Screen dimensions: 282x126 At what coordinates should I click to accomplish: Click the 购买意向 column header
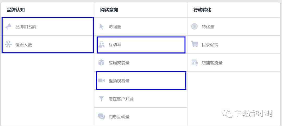[x=109, y=10]
